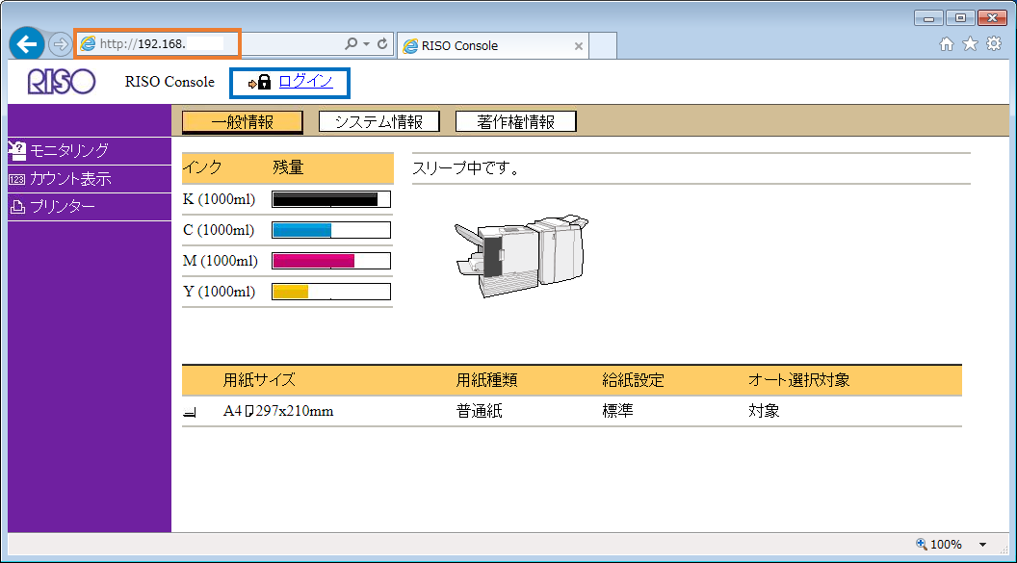Click the browser home icon

[x=947, y=43]
